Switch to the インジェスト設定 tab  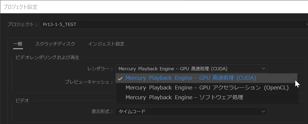[x=106, y=44]
